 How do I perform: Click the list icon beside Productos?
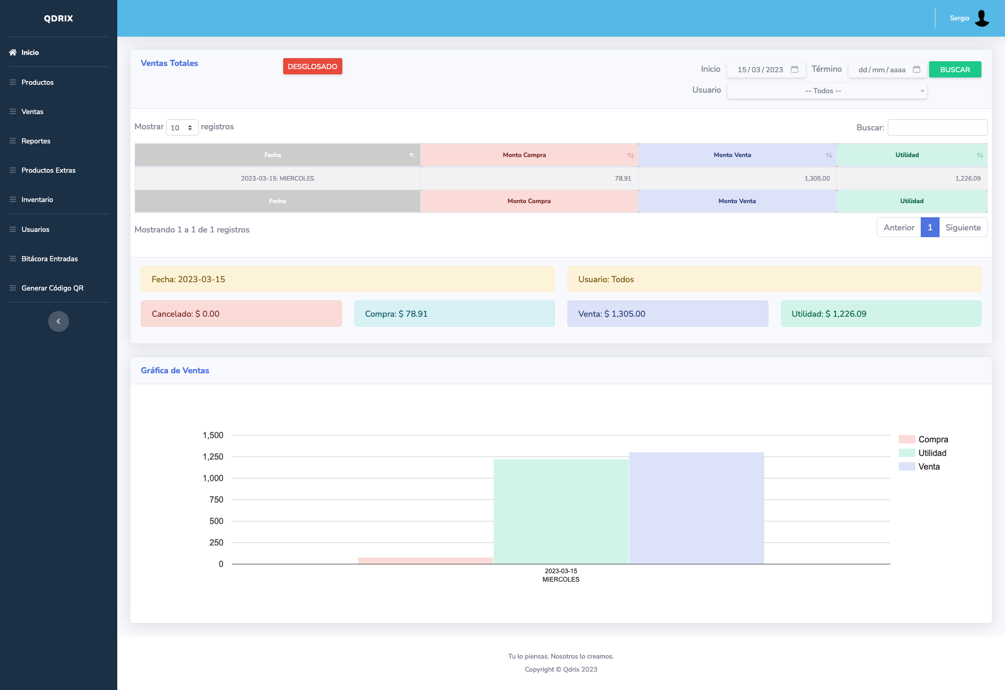point(13,82)
